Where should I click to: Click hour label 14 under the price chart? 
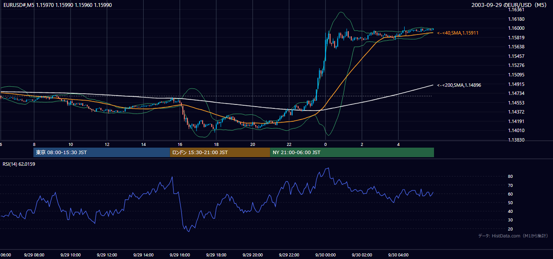pos(143,144)
